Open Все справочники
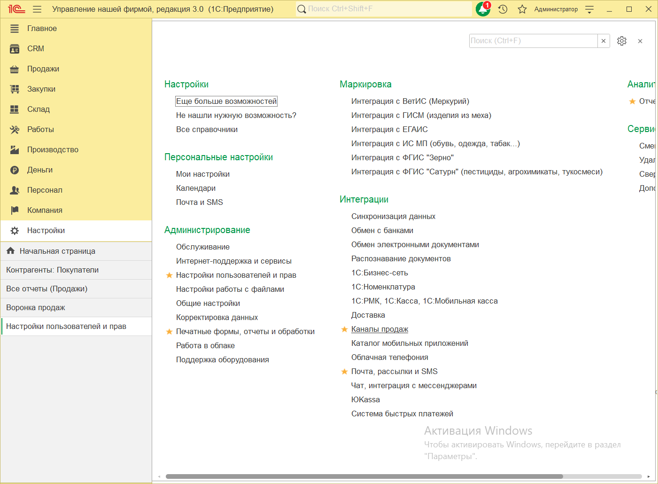Image resolution: width=658 pixels, height=484 pixels. click(x=207, y=130)
